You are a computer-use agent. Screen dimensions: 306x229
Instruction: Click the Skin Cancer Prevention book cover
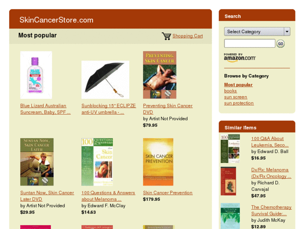click(x=158, y=162)
